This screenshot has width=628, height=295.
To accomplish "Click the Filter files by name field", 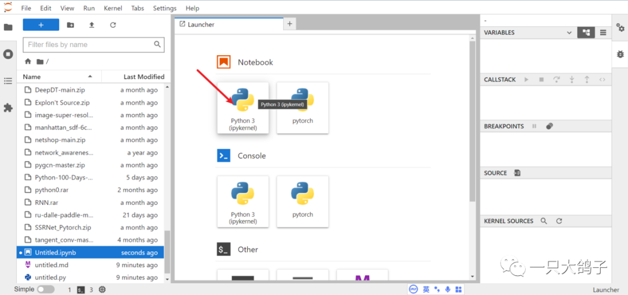I will [94, 44].
